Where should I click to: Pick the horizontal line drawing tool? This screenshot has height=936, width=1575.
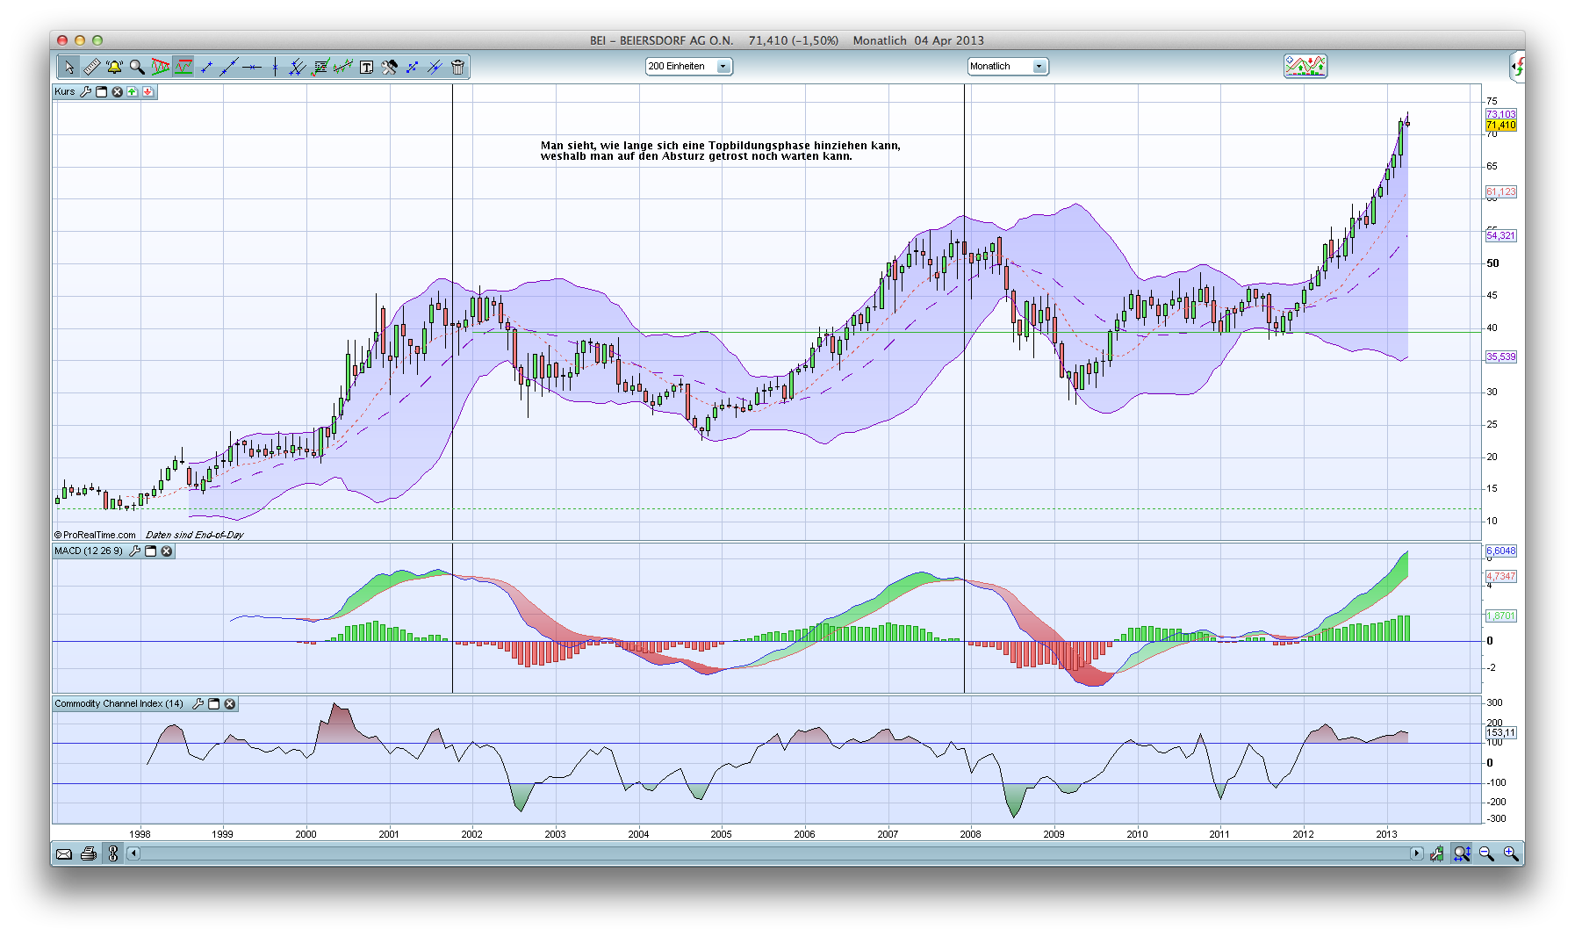[x=252, y=67]
